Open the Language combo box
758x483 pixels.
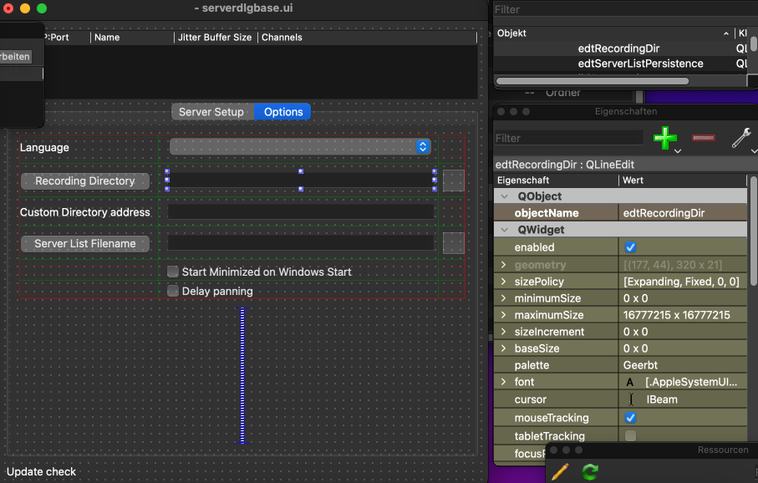click(x=300, y=146)
